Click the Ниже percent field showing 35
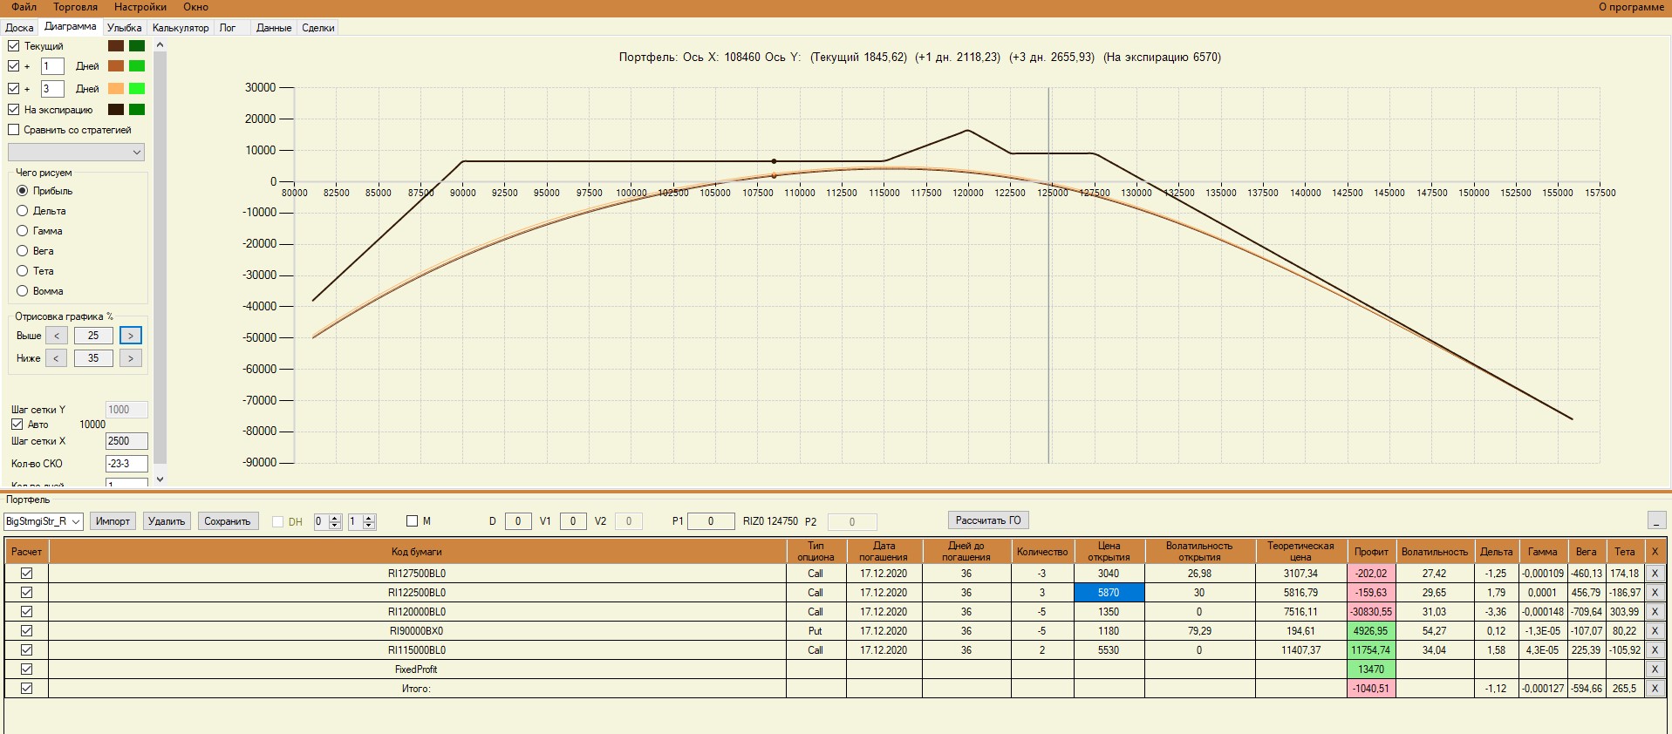The width and height of the screenshot is (1672, 734). [93, 358]
